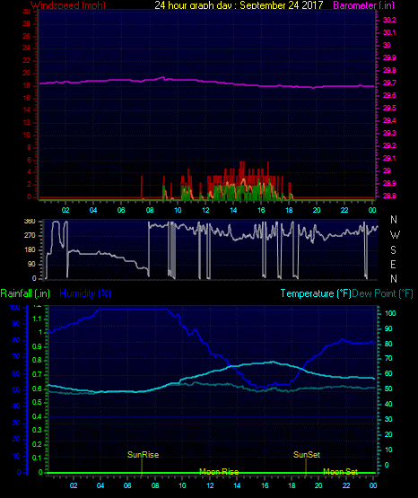418x498 pixels.
Task: Click the Temperature (°F) legend label
Action: tap(316, 293)
